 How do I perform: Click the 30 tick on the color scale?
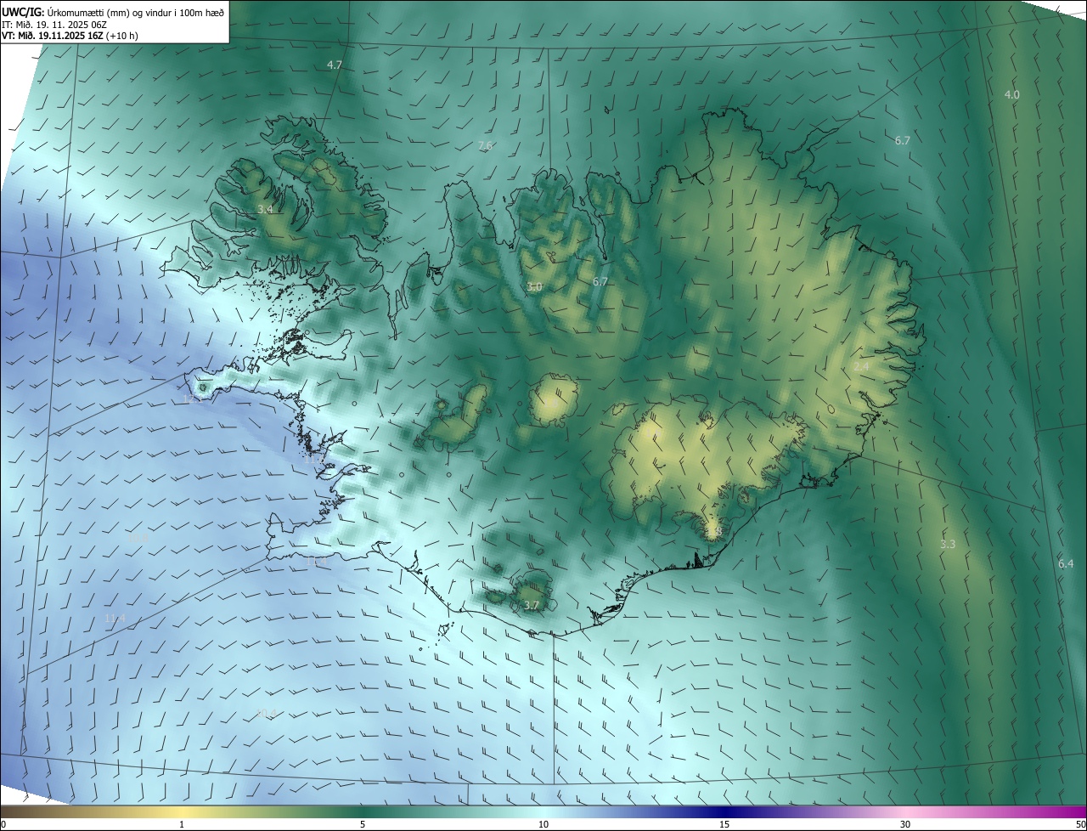[x=905, y=824]
